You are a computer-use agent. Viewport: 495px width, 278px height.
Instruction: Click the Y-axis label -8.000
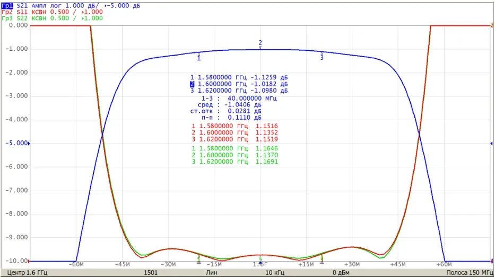16,214
